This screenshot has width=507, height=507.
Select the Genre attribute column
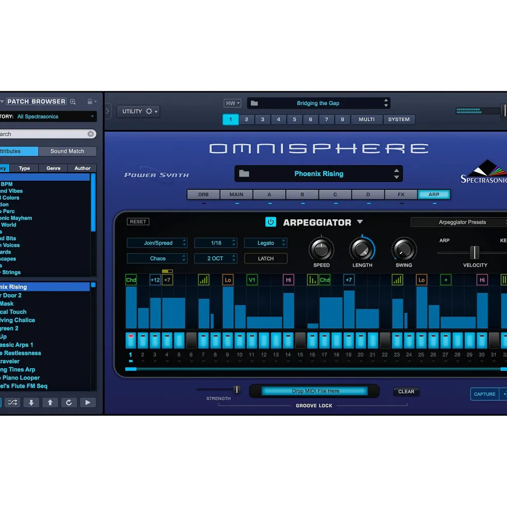54,168
